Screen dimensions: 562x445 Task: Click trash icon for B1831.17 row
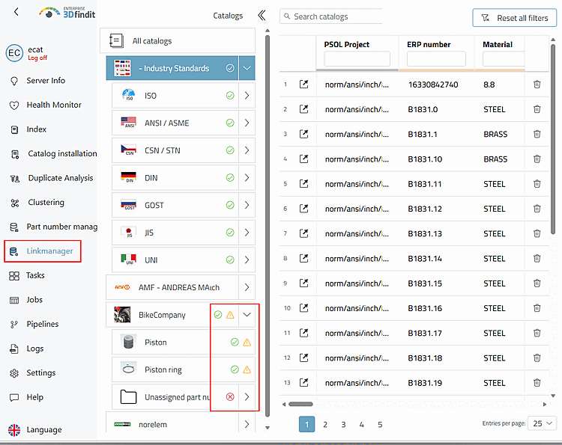tap(537, 333)
